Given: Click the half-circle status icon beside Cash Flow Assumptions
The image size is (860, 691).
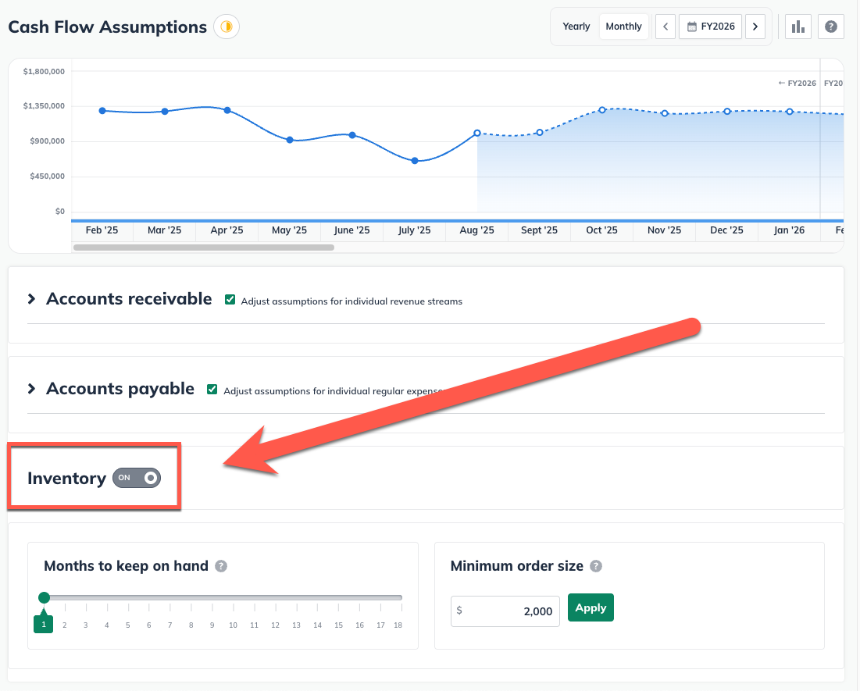Looking at the screenshot, I should coord(227,27).
